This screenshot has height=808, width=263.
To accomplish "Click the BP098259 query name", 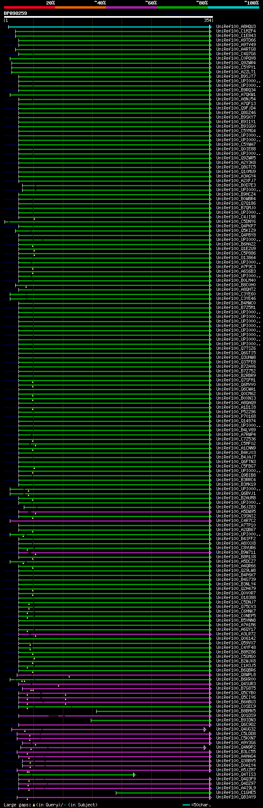I will [x=15, y=13].
